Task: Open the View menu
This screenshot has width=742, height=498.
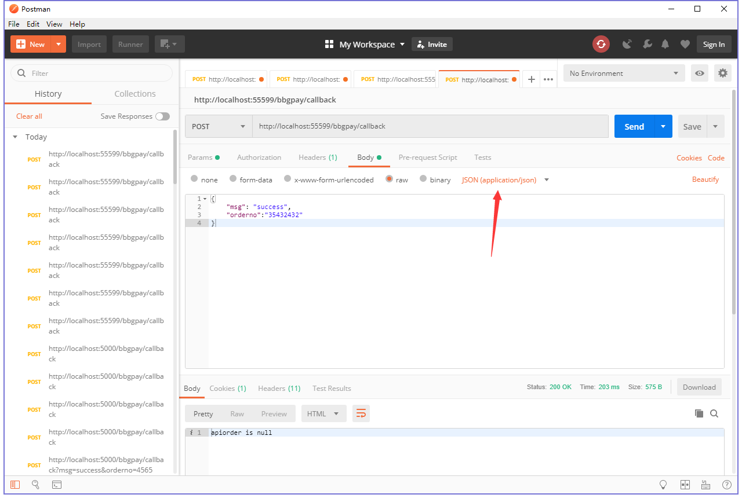Action: [x=54, y=24]
